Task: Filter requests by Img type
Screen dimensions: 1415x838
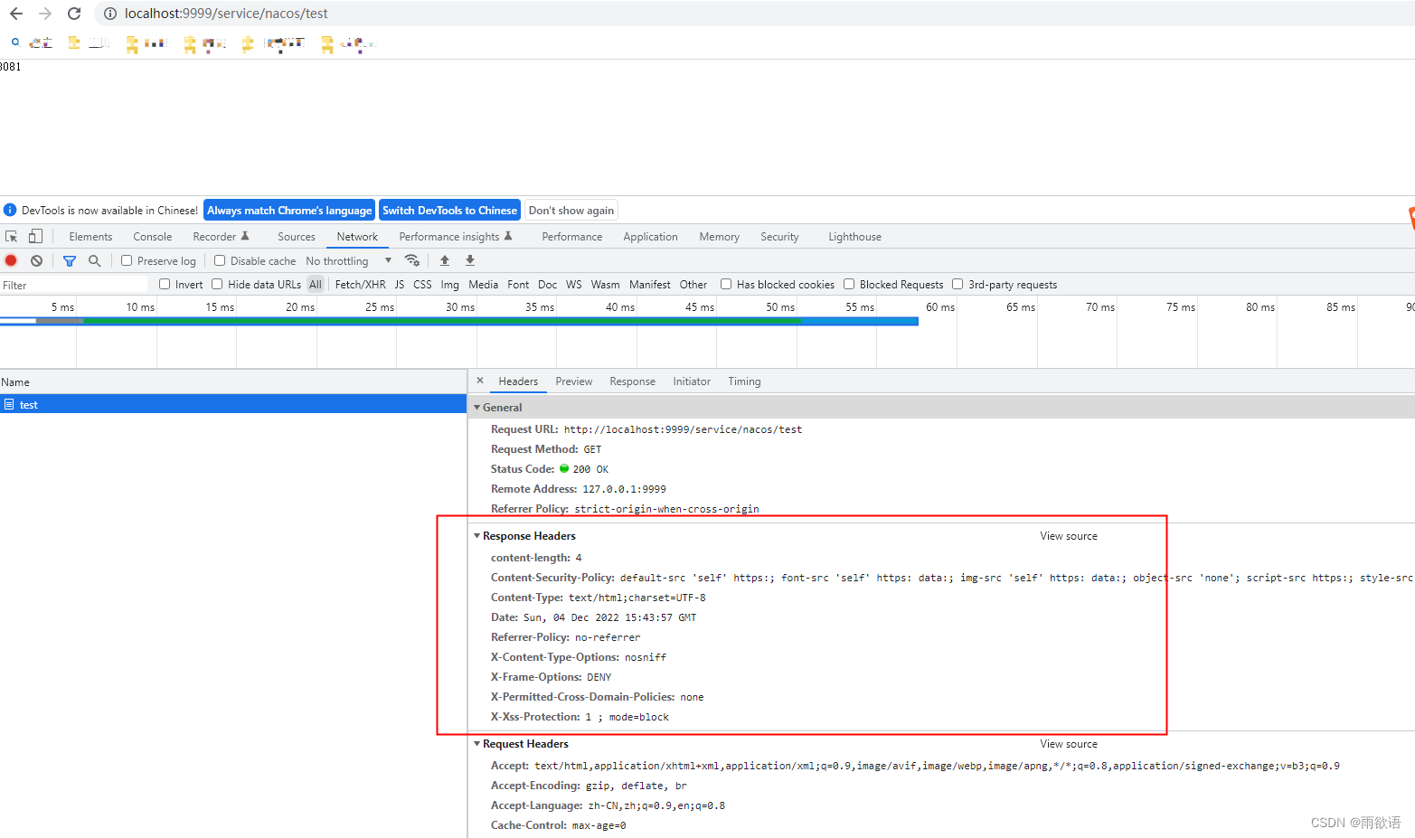Action: 449,285
